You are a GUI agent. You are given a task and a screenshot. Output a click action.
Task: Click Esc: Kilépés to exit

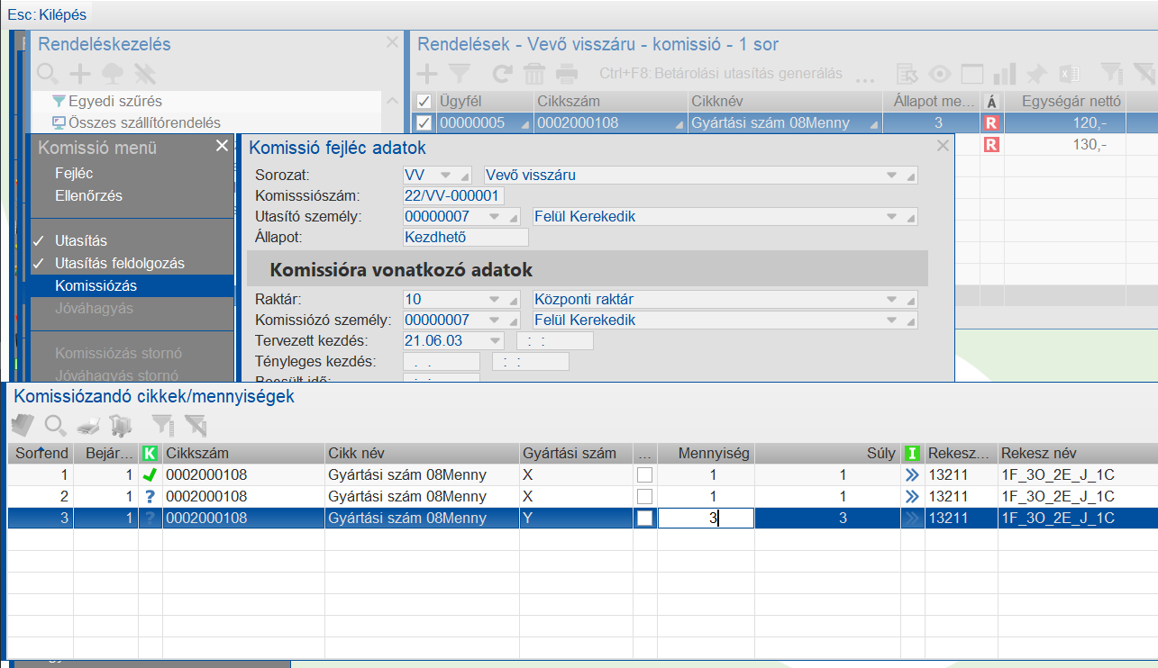point(48,14)
